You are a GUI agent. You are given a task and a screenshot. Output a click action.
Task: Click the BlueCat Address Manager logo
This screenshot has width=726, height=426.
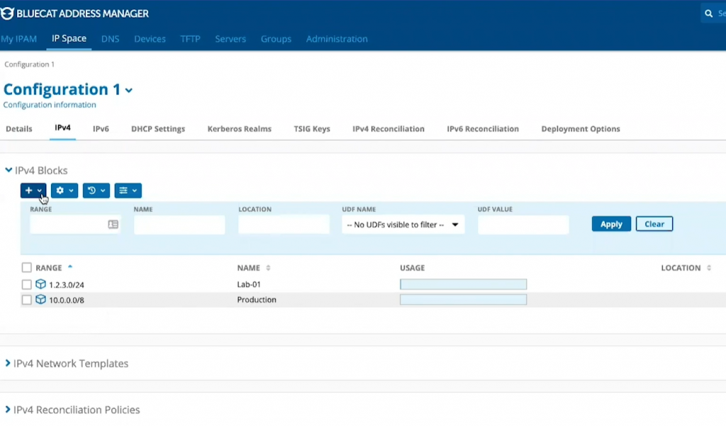75,13
